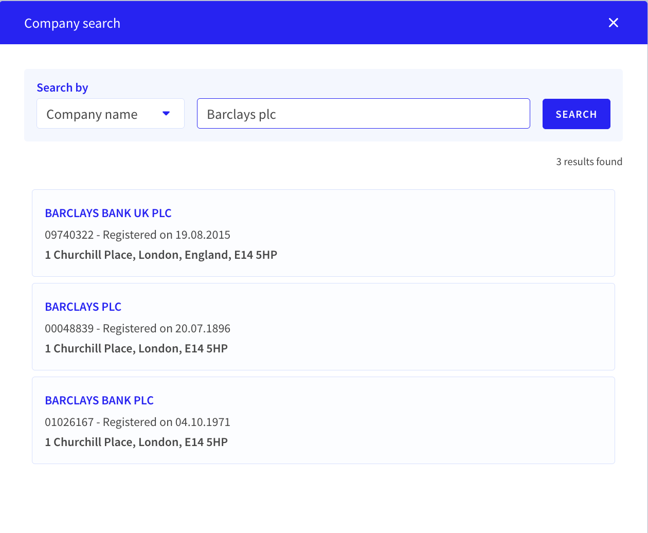648x533 pixels.
Task: Open the BARCLAYS BANK UK PLC link
Action: [108, 213]
